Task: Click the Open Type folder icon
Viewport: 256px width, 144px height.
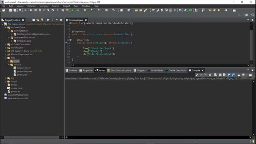Action: click(x=136, y=10)
